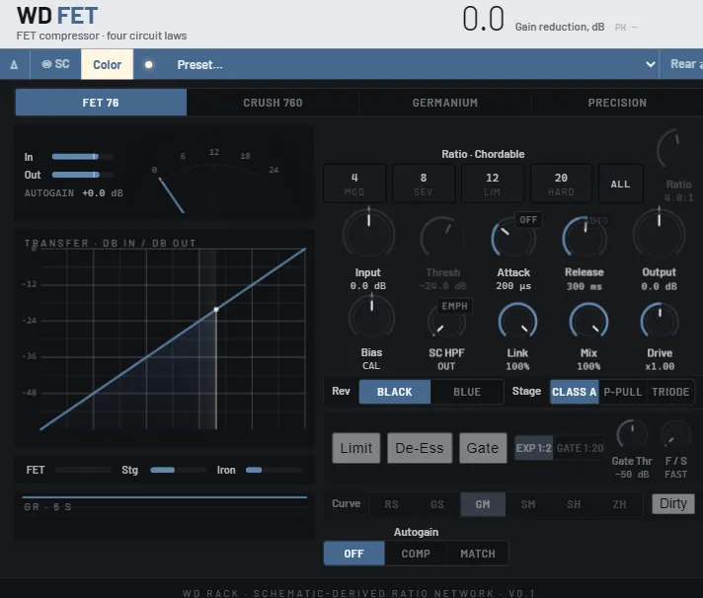Click the Bias knob

click(371, 318)
